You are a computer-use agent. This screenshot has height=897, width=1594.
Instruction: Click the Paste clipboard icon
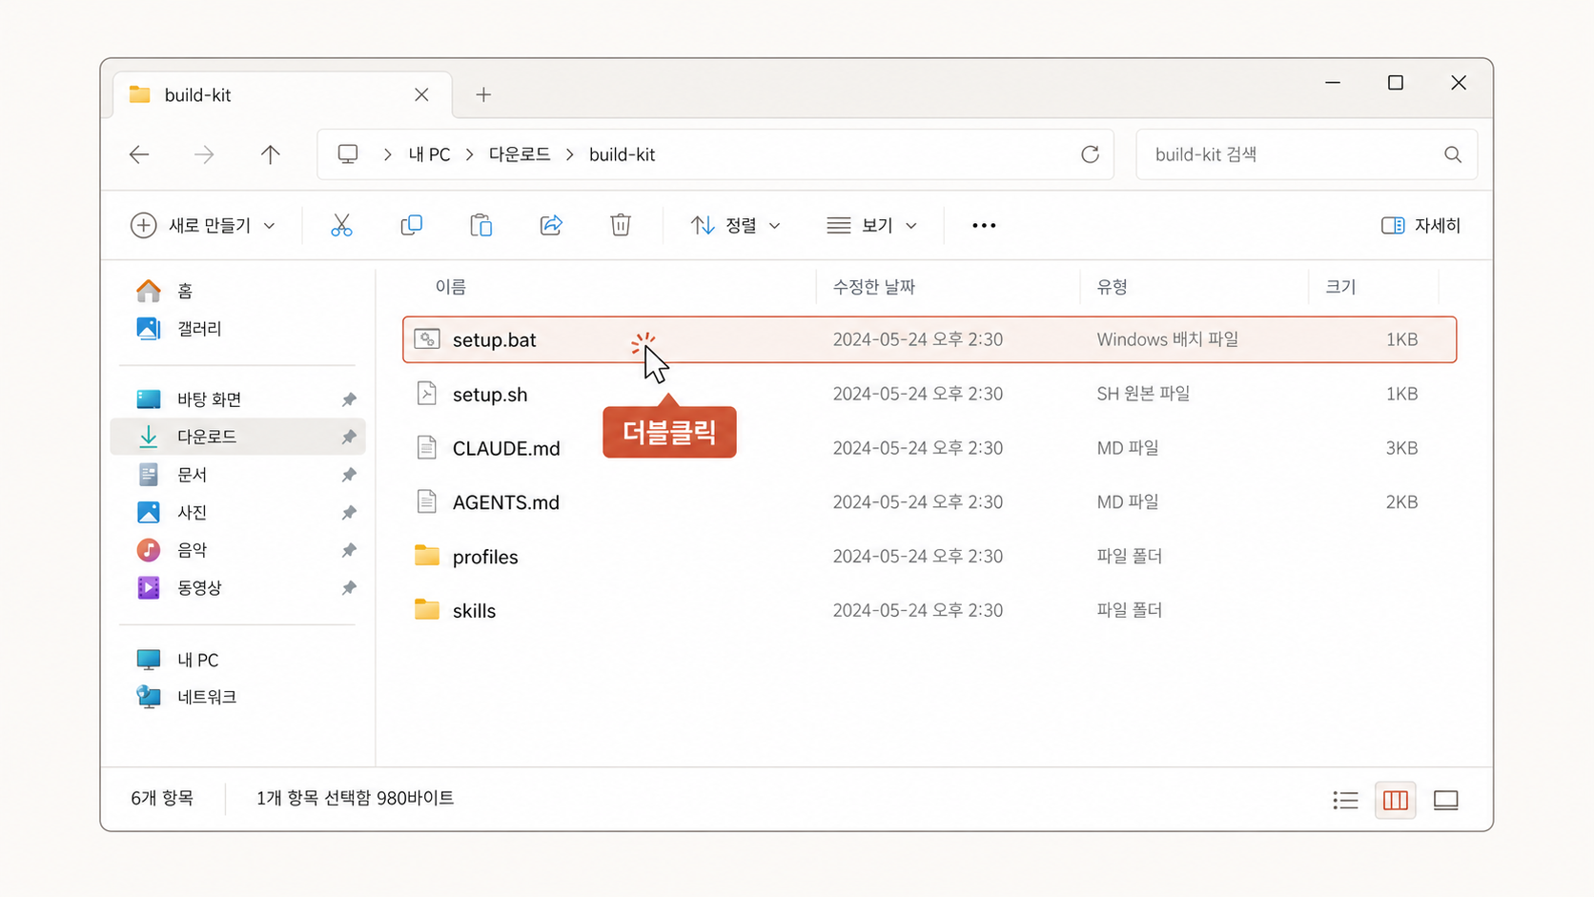[480, 225]
